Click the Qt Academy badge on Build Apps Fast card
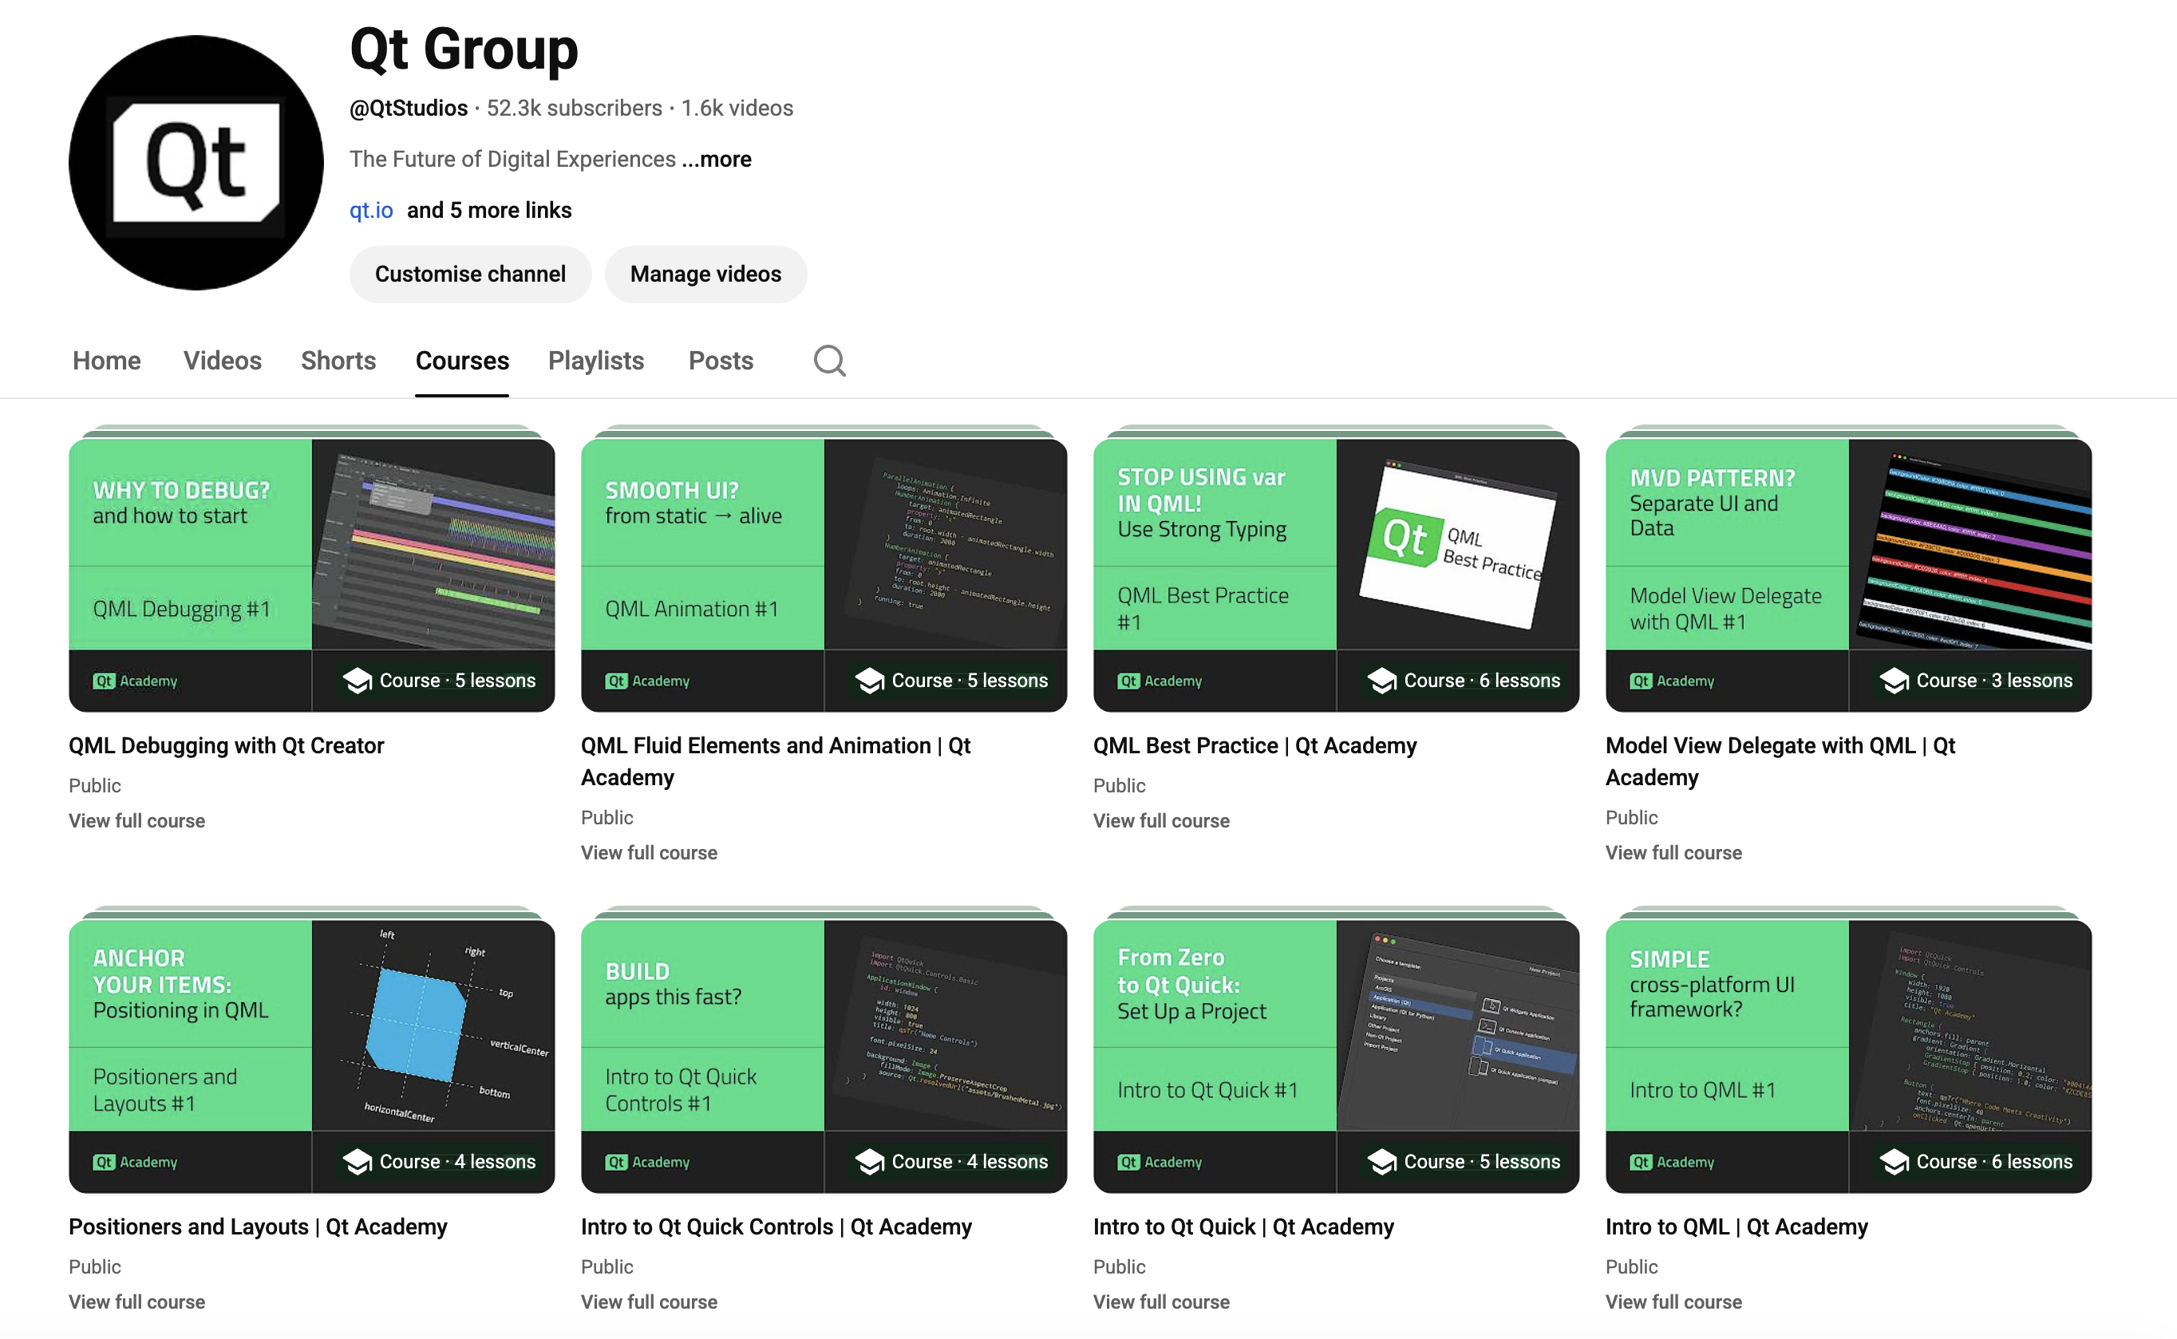Screen dimensions: 2177x1339 click(647, 1162)
